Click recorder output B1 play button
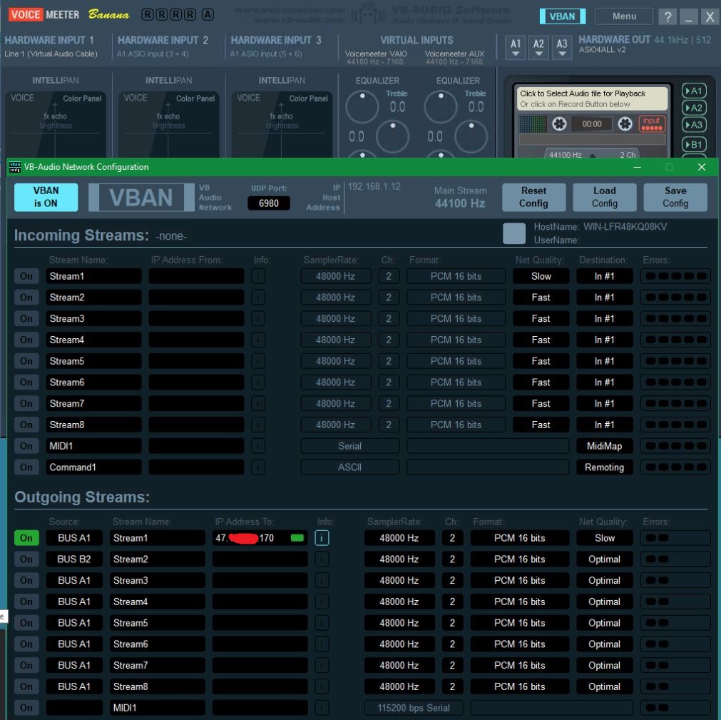721x720 pixels. click(694, 144)
